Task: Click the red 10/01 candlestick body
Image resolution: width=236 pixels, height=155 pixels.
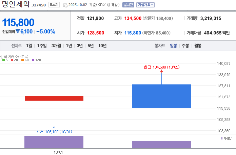Action: (54, 98)
